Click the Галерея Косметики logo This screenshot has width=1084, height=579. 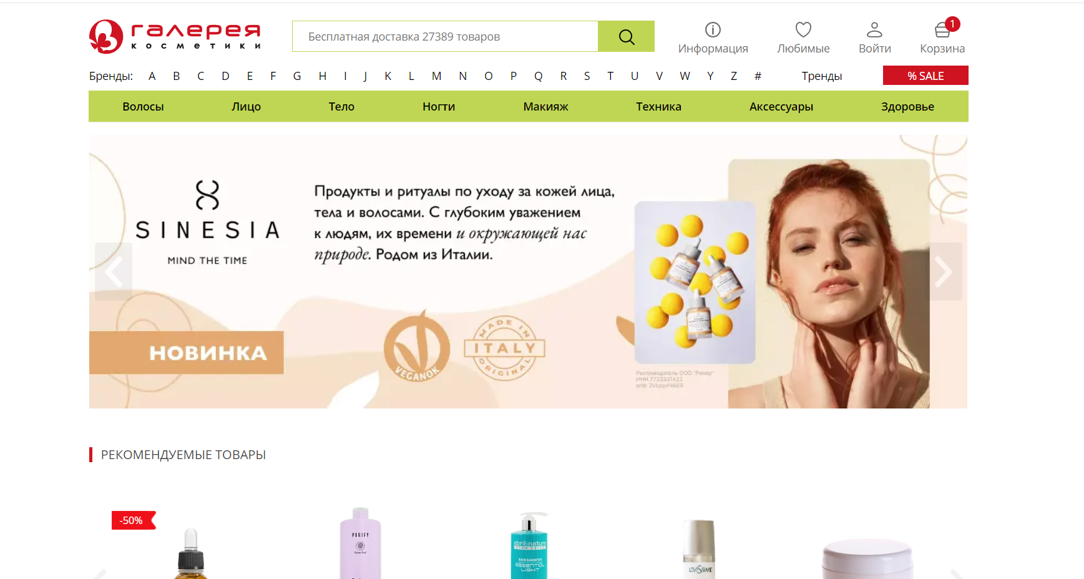[175, 36]
